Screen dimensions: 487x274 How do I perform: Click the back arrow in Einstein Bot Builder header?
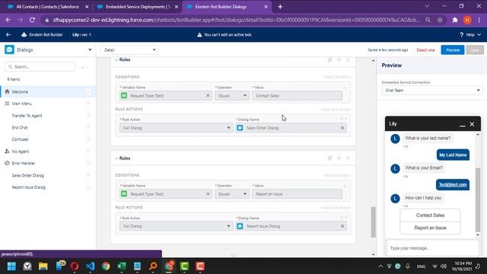[x=8, y=35]
